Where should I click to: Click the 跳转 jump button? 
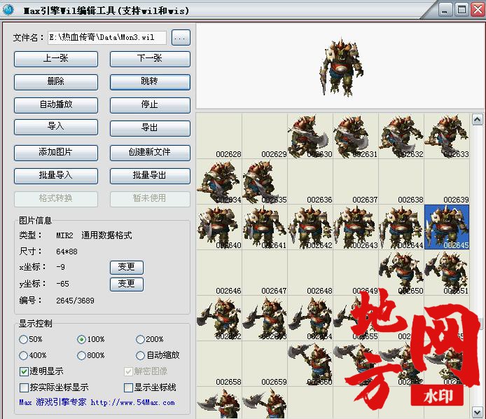pyautogui.click(x=150, y=82)
